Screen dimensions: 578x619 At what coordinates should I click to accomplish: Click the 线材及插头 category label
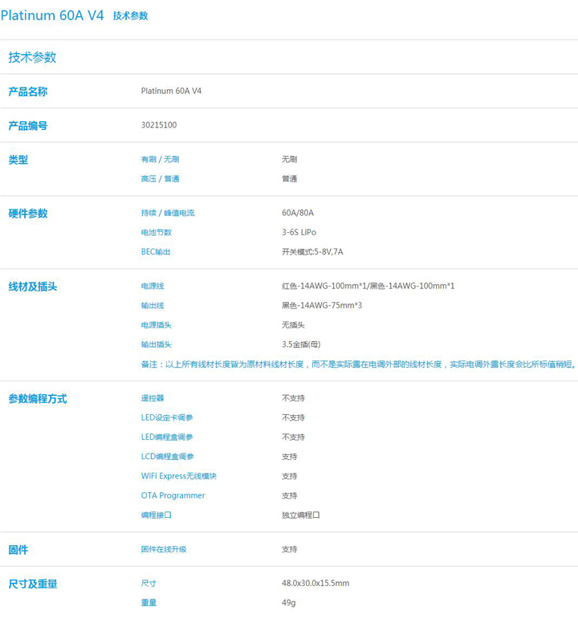(x=33, y=287)
